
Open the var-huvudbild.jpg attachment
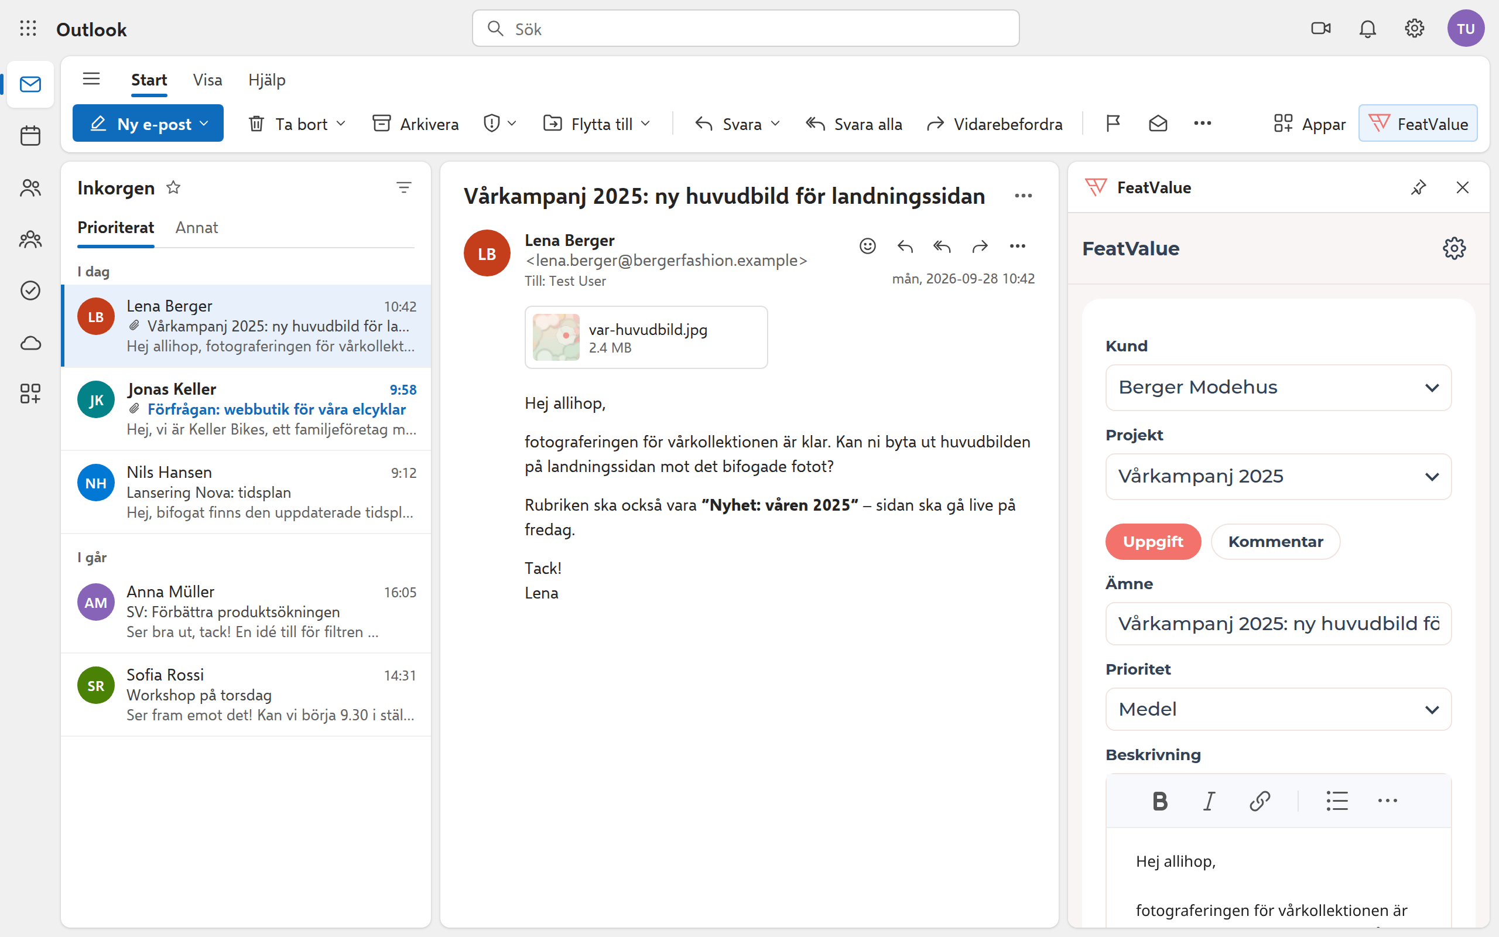(646, 337)
